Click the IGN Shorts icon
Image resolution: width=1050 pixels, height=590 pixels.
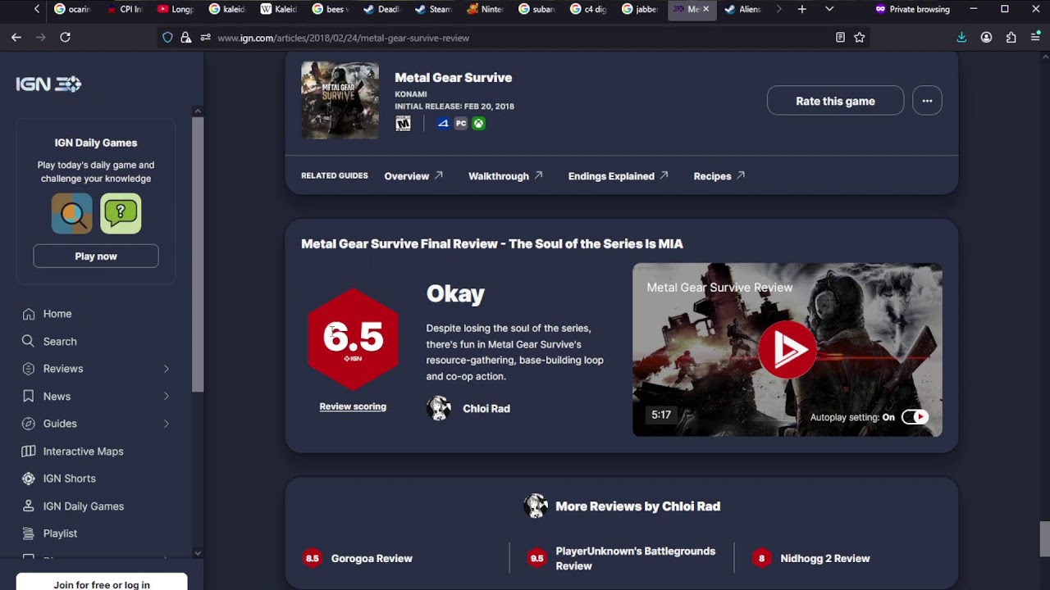pos(29,479)
